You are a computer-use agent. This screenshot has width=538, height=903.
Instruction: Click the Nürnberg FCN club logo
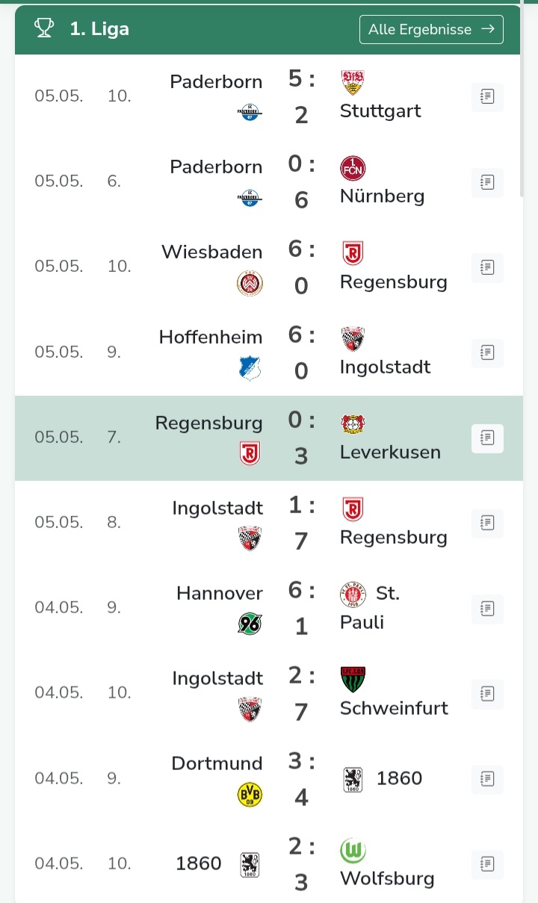coord(352,167)
